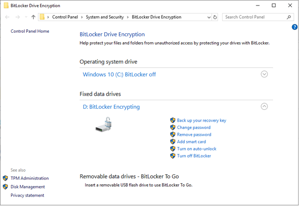Click the search magnifier icon
Image resolution: width=299 pixels, height=206 pixels.
pyautogui.click(x=289, y=17)
